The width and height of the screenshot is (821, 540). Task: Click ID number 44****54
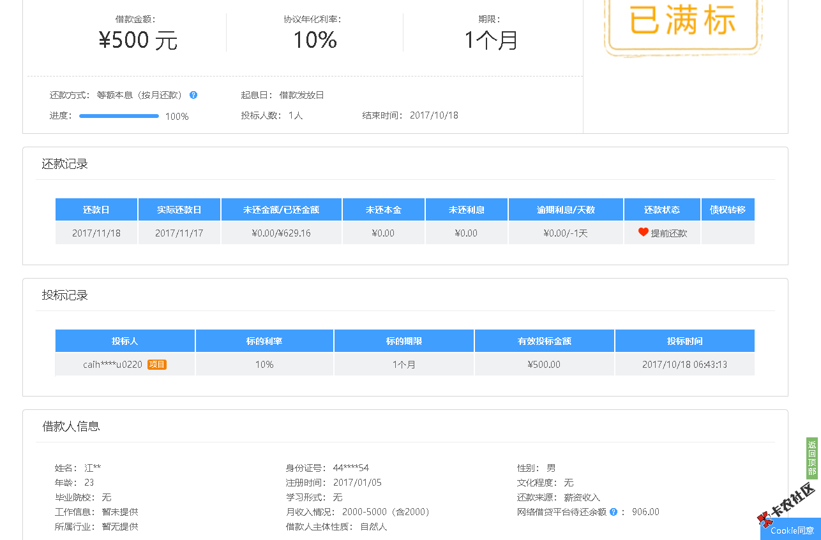(350, 468)
